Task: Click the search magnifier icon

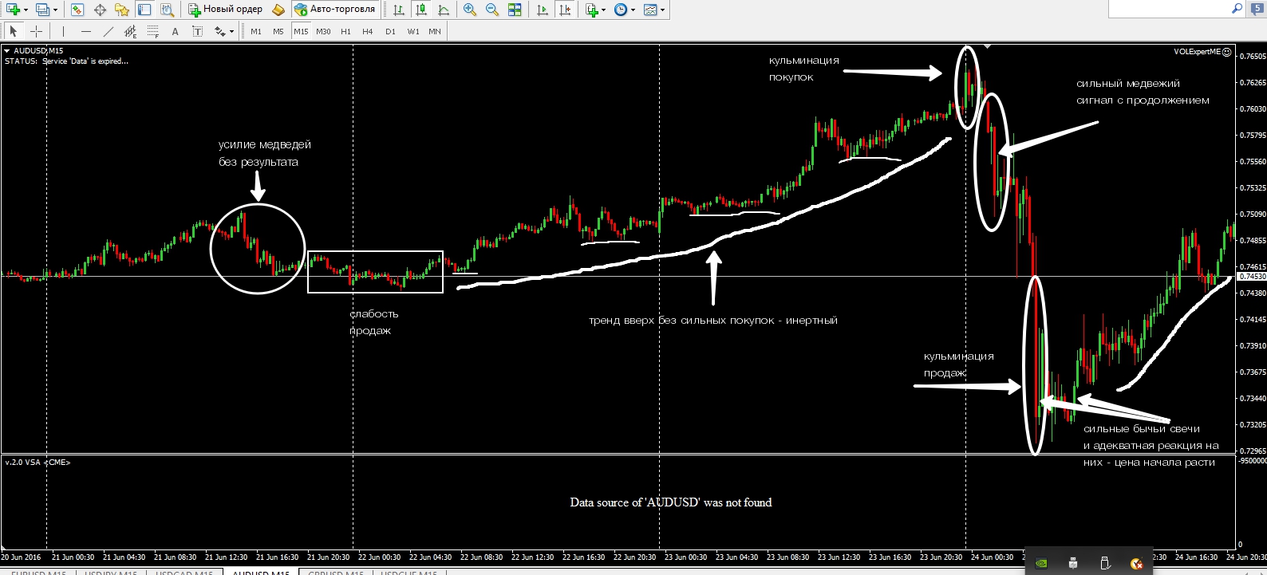Action: click(1237, 9)
